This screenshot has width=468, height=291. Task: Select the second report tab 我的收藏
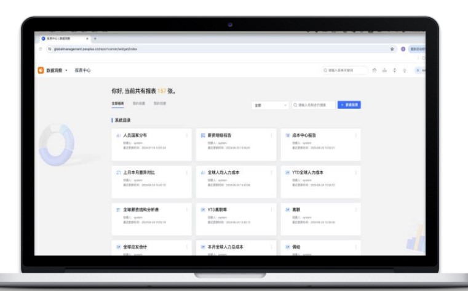click(138, 103)
